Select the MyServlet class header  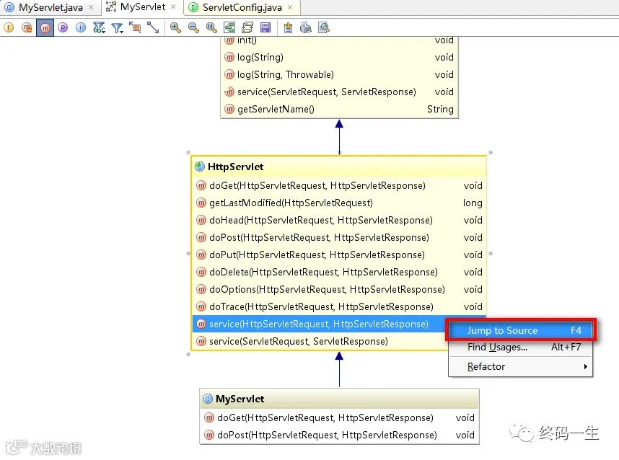tap(339, 399)
